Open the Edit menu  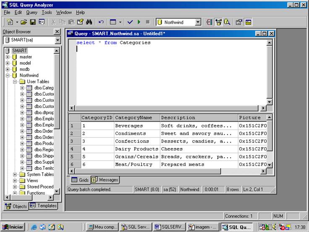18,13
